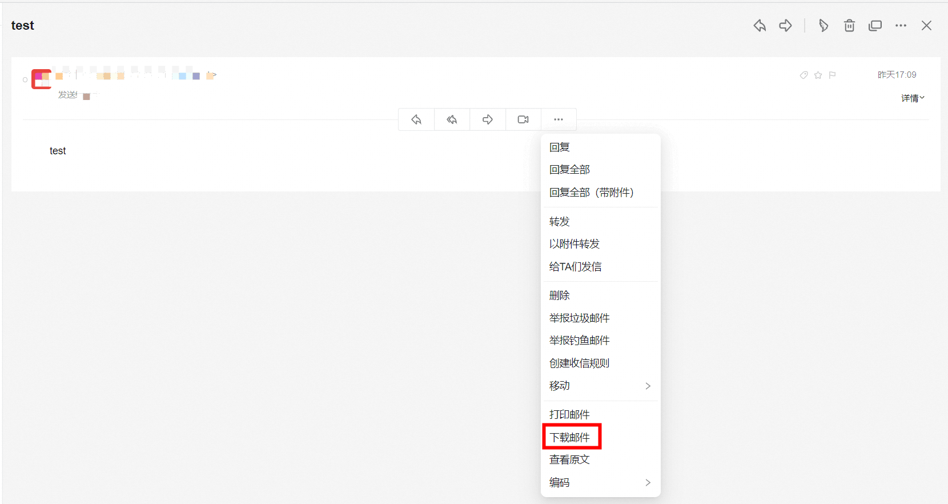Screen dimensions: 948x504
Task: Flag this email with the flag icon
Action: (x=832, y=75)
